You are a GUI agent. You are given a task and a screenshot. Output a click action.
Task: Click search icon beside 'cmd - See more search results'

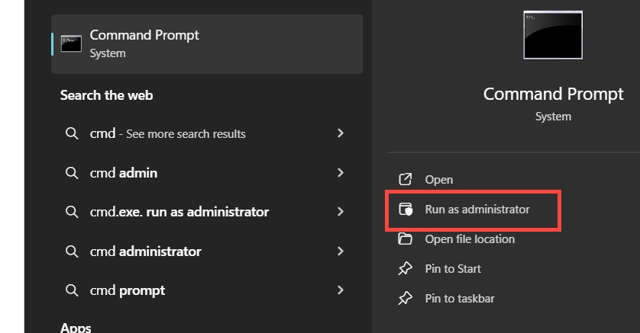[x=72, y=133]
